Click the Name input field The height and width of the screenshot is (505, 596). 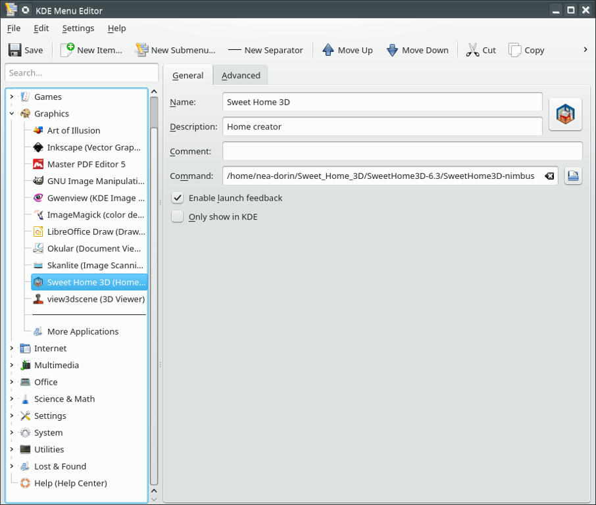382,102
